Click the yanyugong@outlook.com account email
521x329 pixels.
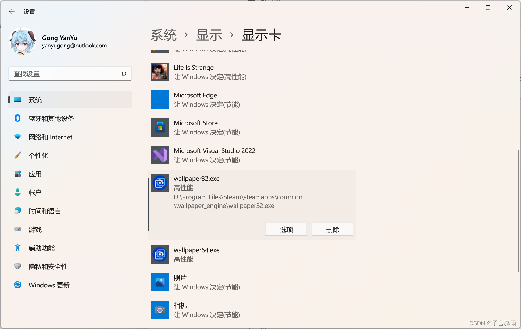(74, 46)
